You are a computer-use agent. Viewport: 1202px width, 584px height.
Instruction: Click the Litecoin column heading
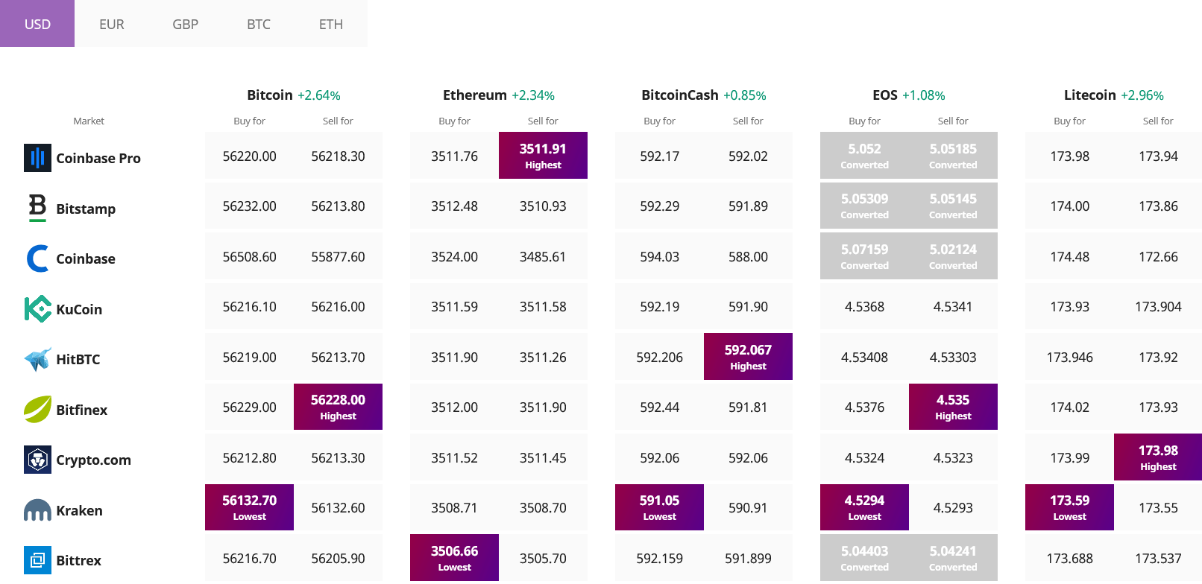[x=1090, y=95]
